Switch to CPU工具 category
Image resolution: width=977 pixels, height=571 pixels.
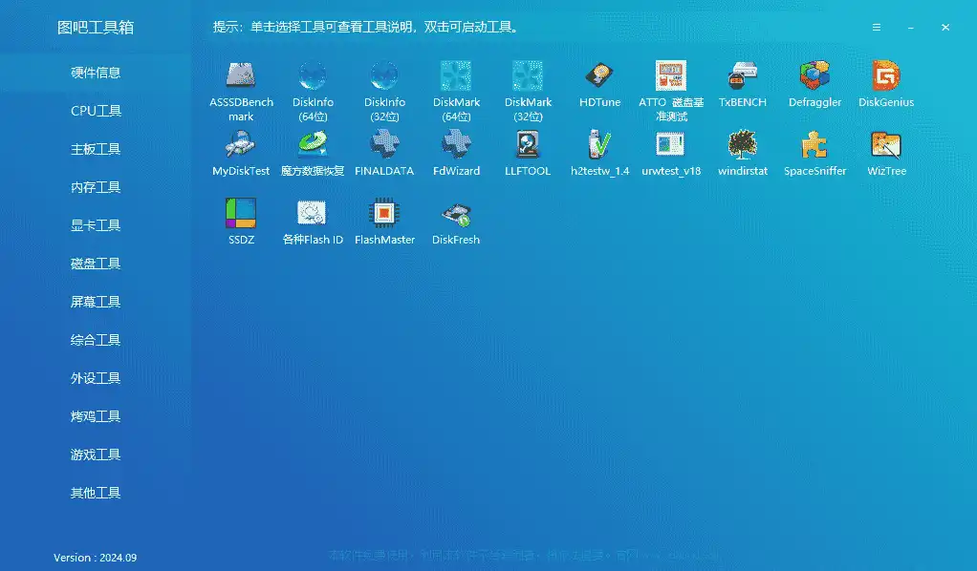click(96, 111)
